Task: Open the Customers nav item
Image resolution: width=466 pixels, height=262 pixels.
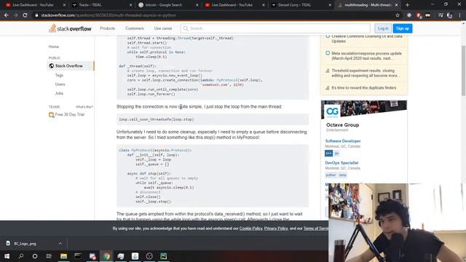Action: [134, 28]
